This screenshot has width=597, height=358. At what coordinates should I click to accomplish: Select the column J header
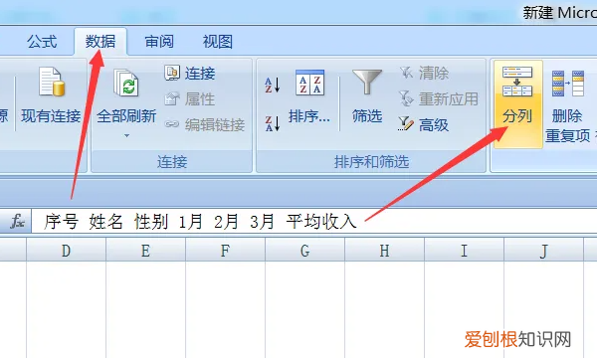543,250
